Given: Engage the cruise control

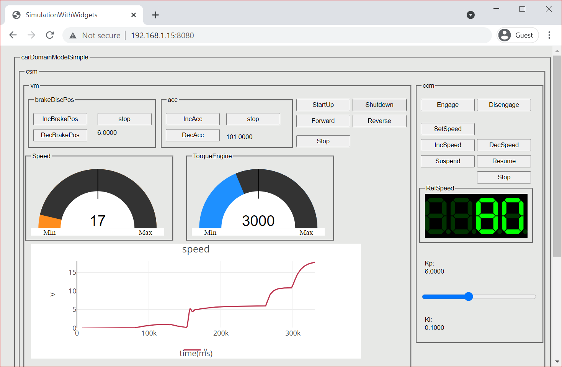Looking at the screenshot, I should 447,105.
